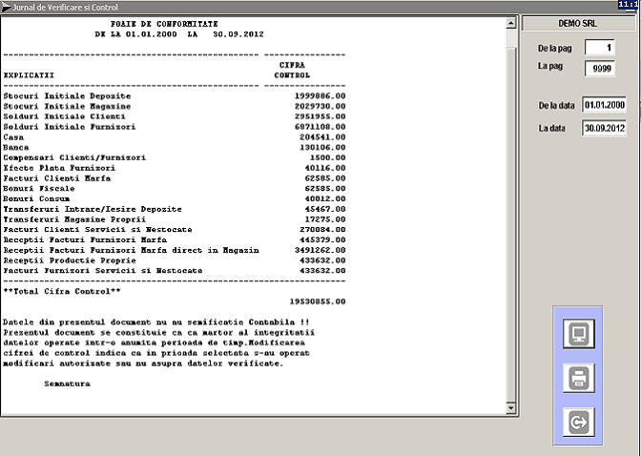The image size is (641, 456).
Task: Click the printer icon to print report
Action: pos(579,378)
